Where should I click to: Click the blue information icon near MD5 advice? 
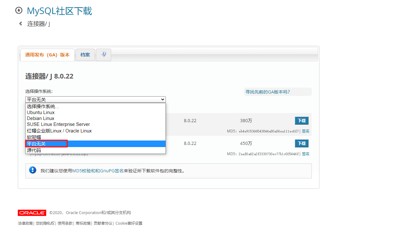[x=32, y=170]
